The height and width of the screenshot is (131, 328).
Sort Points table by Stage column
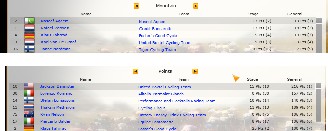(x=252, y=79)
